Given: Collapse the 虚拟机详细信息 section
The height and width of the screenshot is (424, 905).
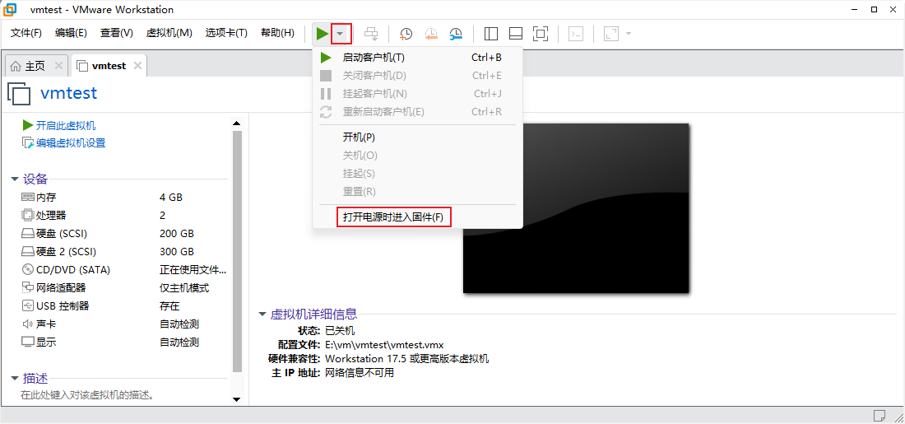Looking at the screenshot, I should [x=262, y=314].
